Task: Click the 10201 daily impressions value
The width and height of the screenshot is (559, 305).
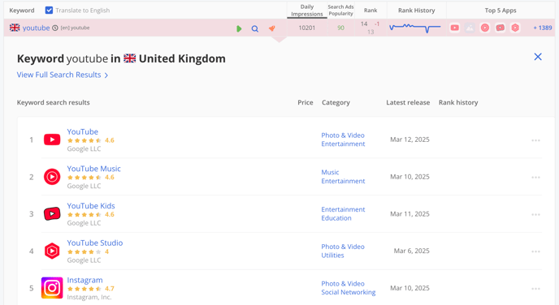Action: 307,28
